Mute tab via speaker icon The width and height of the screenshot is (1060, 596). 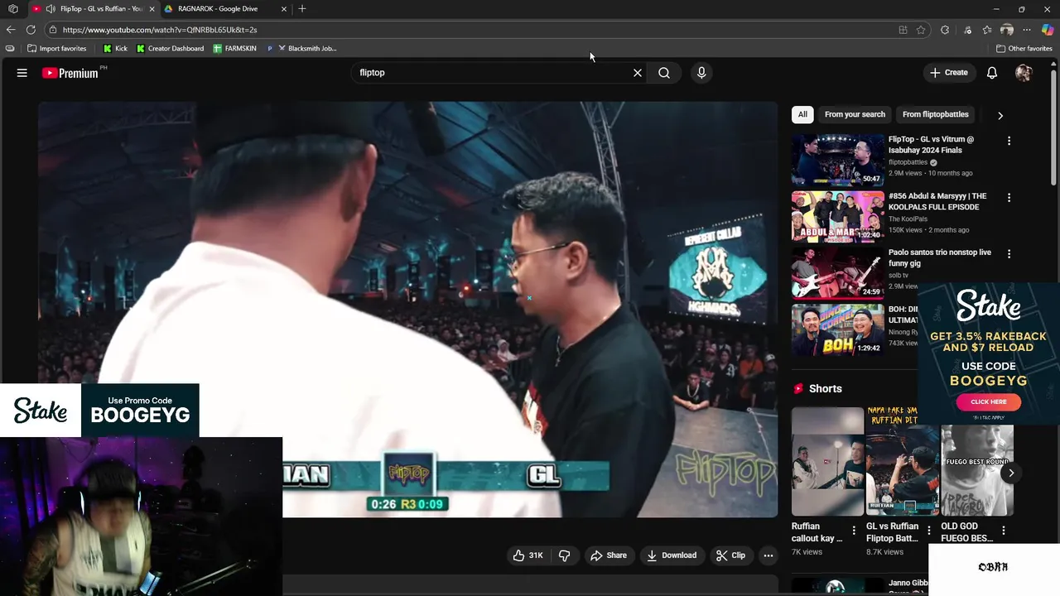click(x=50, y=9)
